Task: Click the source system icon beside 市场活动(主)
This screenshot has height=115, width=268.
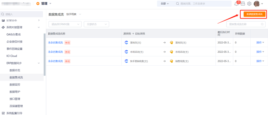Action: (x=126, y=52)
